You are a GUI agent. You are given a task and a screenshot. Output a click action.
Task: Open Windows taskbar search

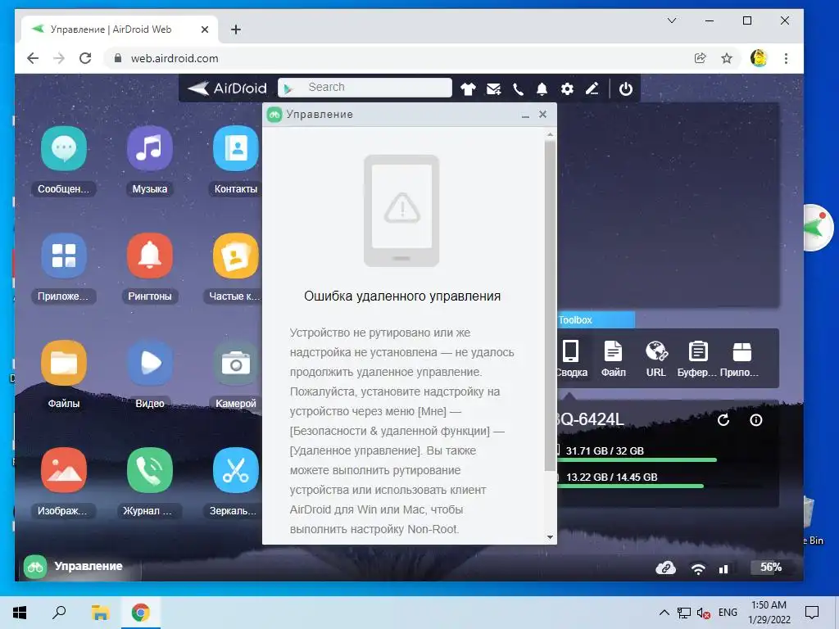pos(59,613)
